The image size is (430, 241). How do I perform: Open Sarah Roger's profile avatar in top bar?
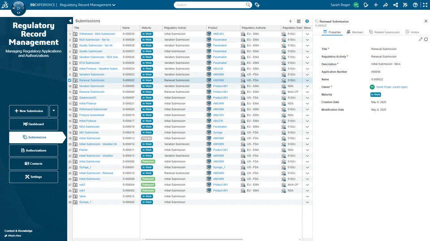[x=356, y=5]
